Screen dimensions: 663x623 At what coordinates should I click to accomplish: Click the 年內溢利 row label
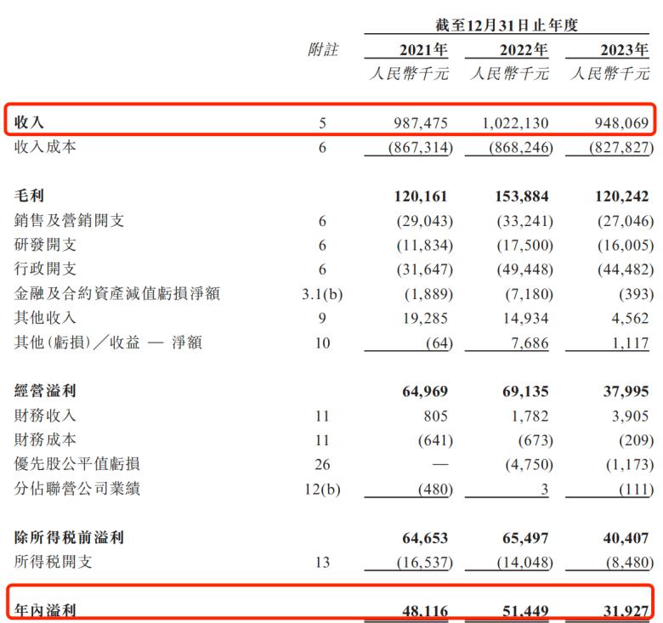pyautogui.click(x=45, y=610)
